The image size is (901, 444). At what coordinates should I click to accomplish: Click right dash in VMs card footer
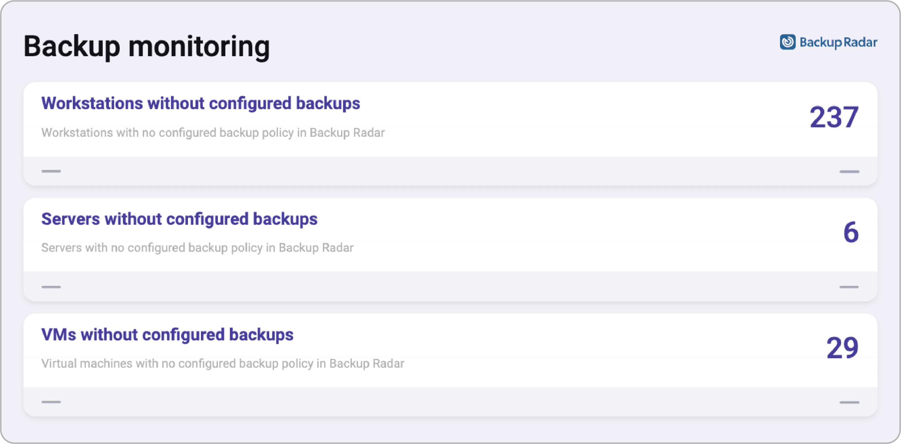coord(849,402)
